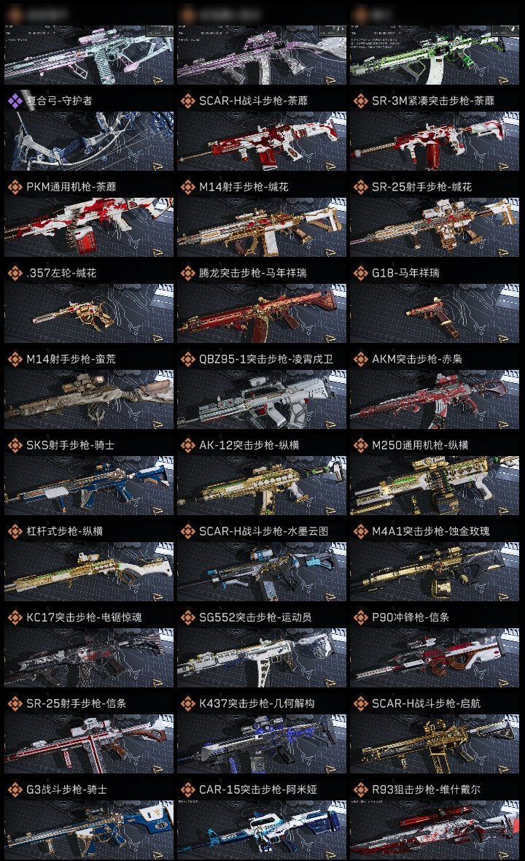525x861 pixels.
Task: Open the M4A1突击步枪-蚀金玫瑰 skin preview
Action: click(435, 571)
